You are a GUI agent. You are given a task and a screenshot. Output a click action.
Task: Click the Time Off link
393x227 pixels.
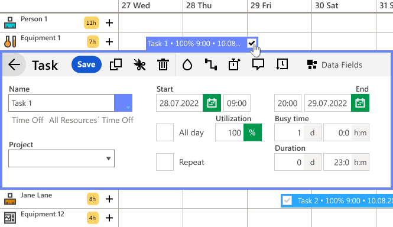pyautogui.click(x=28, y=120)
